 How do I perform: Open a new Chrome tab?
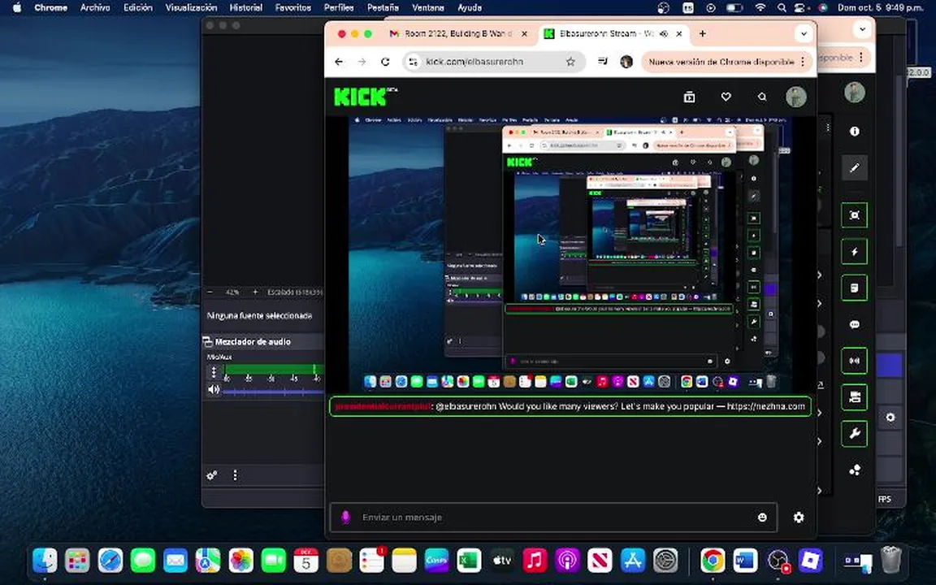(x=703, y=34)
